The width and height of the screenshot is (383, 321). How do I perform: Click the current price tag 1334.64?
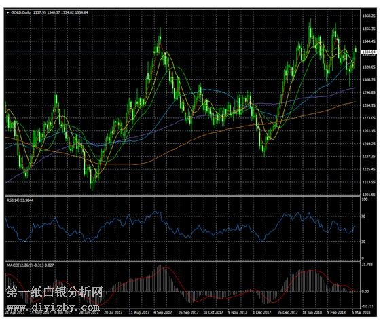tap(369, 52)
